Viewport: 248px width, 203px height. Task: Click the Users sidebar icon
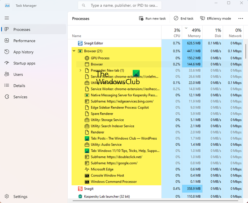(x=7, y=74)
